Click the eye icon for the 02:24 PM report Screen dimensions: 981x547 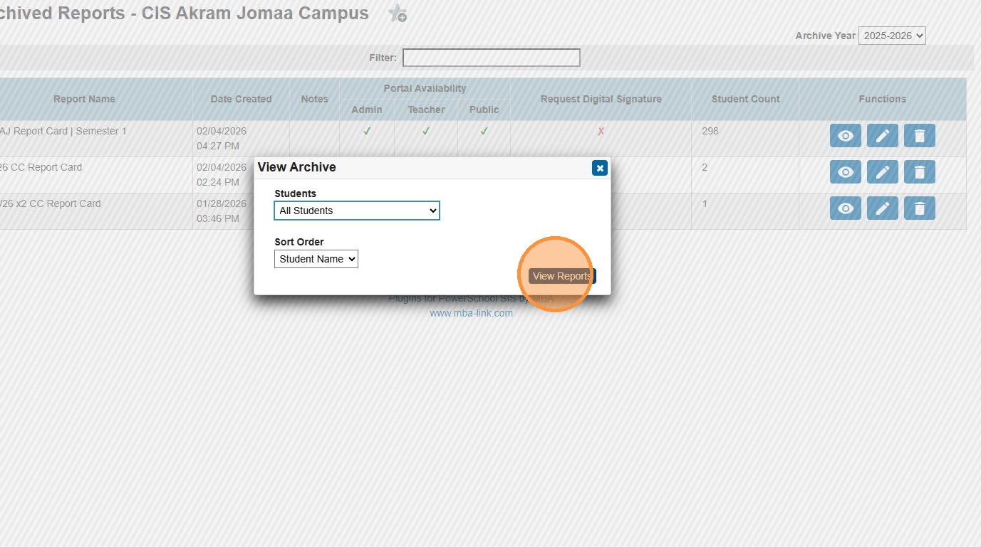[845, 171]
